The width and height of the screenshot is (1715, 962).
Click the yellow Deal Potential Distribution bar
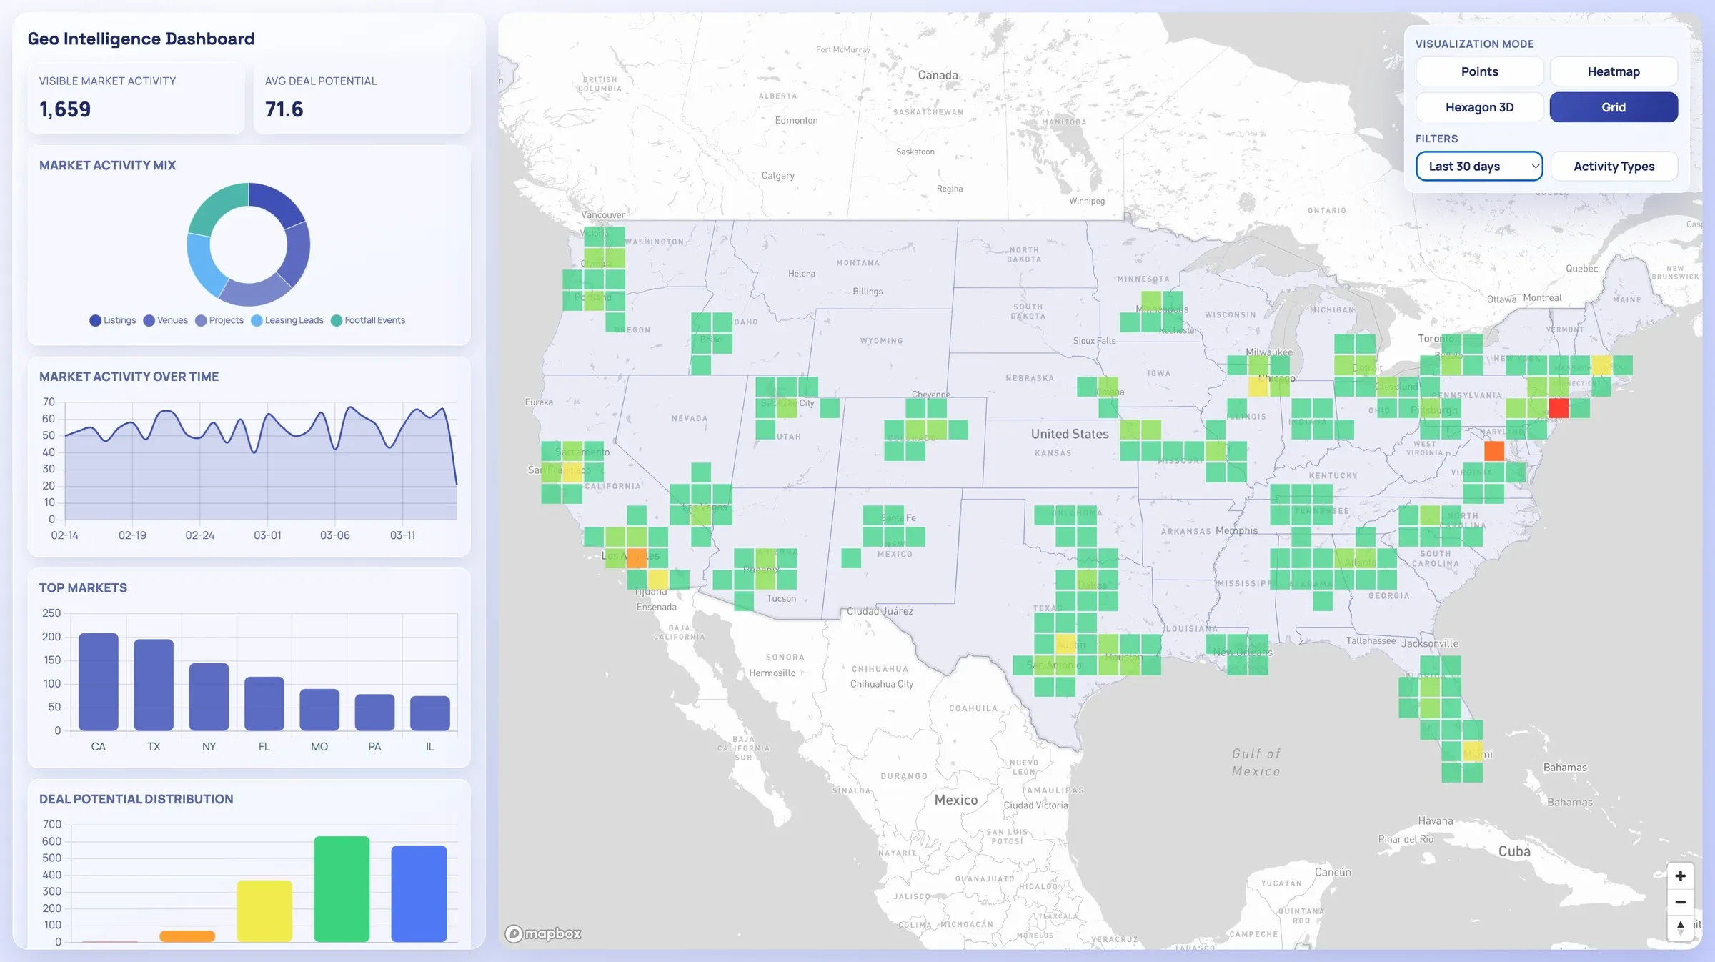(x=264, y=911)
